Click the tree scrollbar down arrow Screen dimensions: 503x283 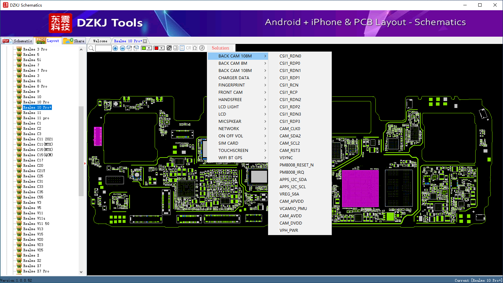tap(81, 272)
